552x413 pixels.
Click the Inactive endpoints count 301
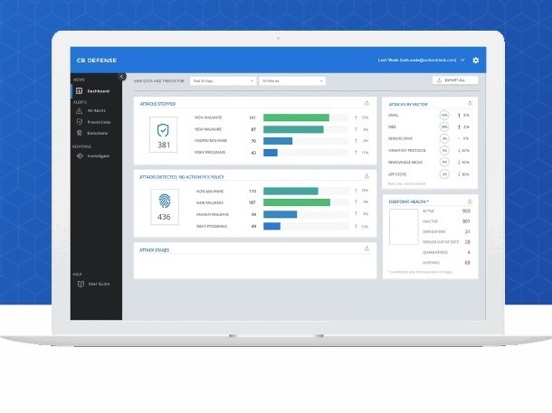coord(466,221)
